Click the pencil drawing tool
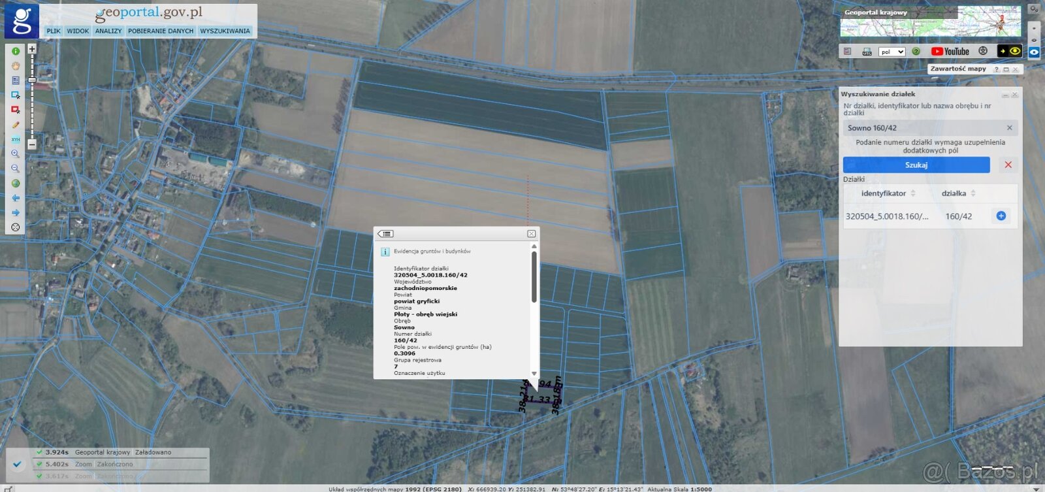This screenshot has height=492, width=1045. (16, 125)
